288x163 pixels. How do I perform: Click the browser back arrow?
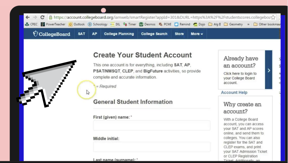click(x=28, y=17)
